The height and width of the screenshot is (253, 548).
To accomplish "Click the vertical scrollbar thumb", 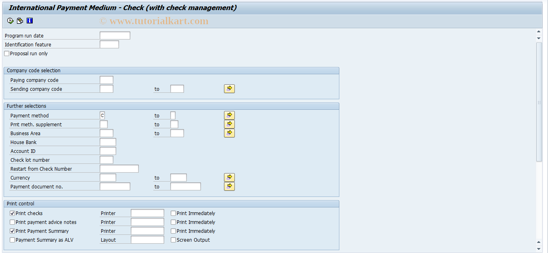I will [539, 102].
